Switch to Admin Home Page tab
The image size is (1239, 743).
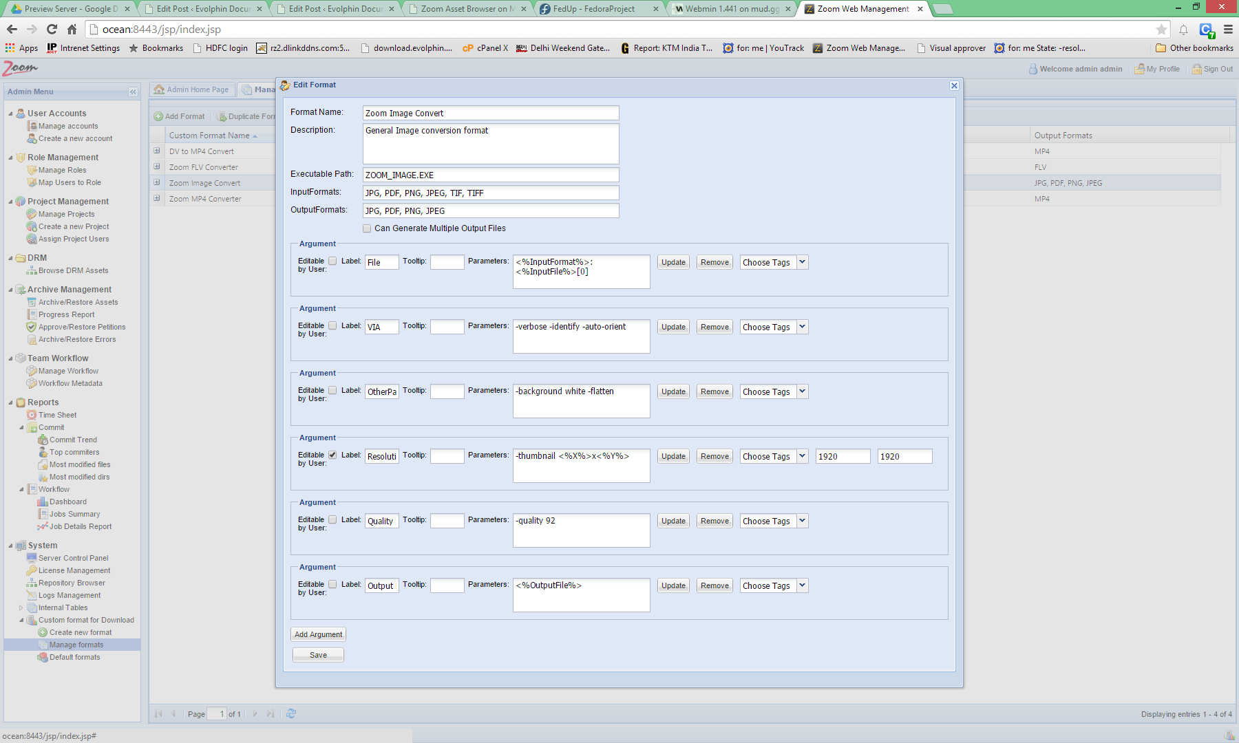pos(192,89)
